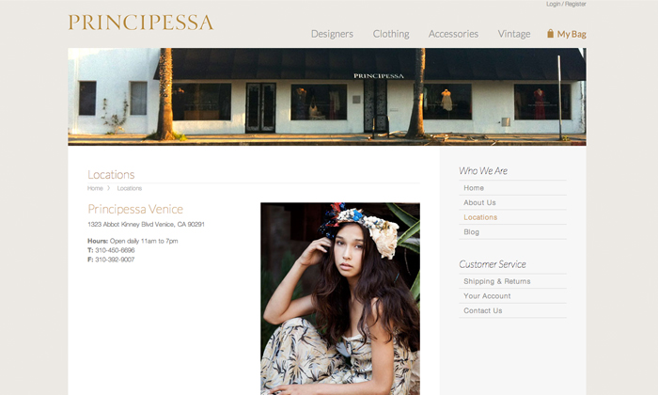
Task: Open the Vintage menu
Action: tap(514, 34)
